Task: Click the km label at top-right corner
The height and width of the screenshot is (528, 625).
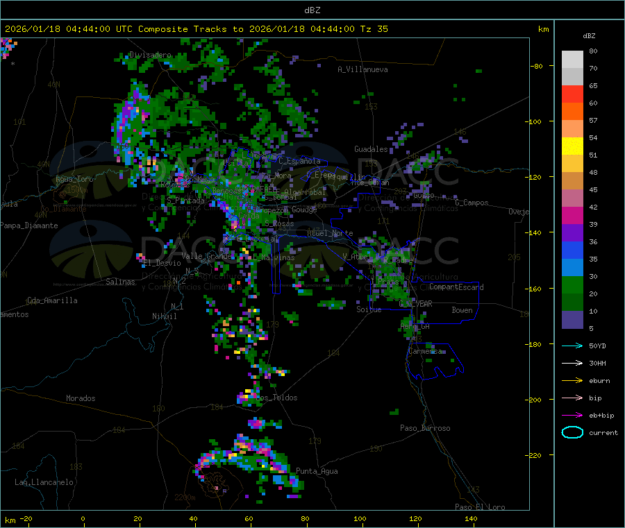Action: coord(543,29)
